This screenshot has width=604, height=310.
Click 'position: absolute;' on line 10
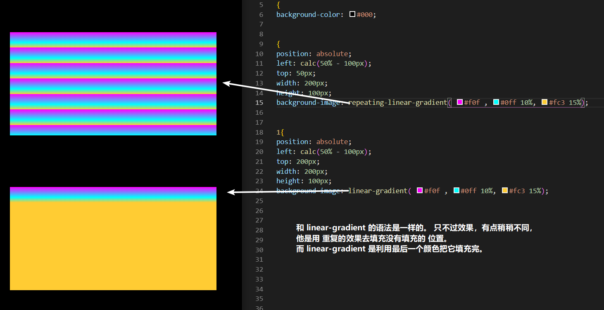(314, 54)
